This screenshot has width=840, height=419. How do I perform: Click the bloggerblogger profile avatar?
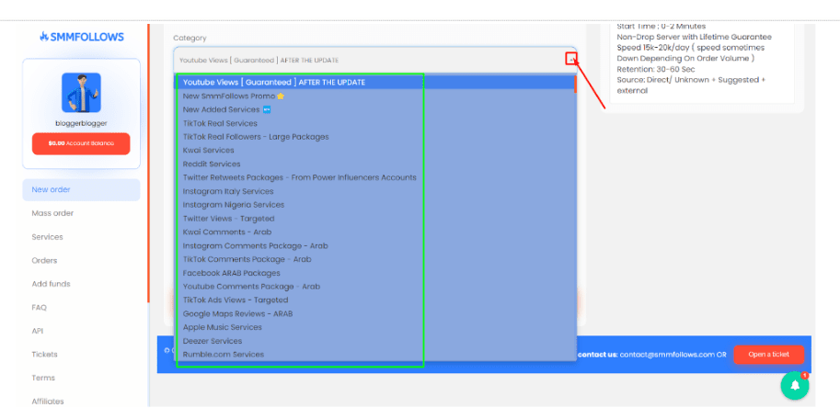pos(82,93)
